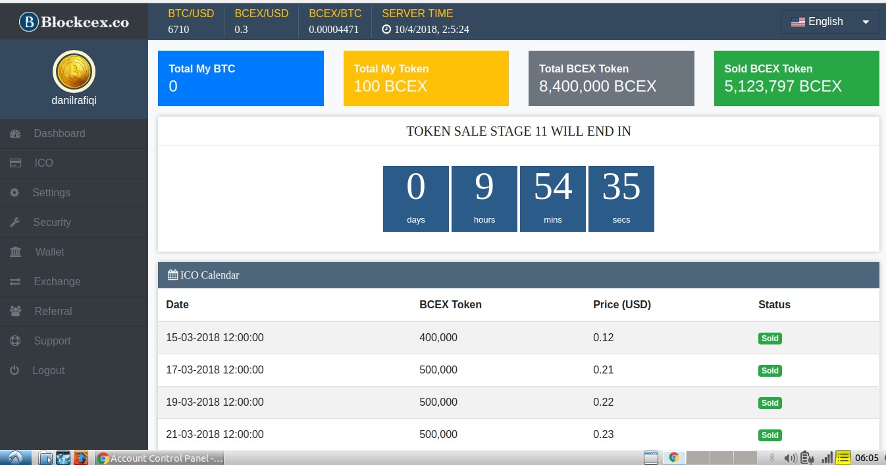Click the yellow notes tray icon
This screenshot has width=886, height=465.
pos(843,458)
